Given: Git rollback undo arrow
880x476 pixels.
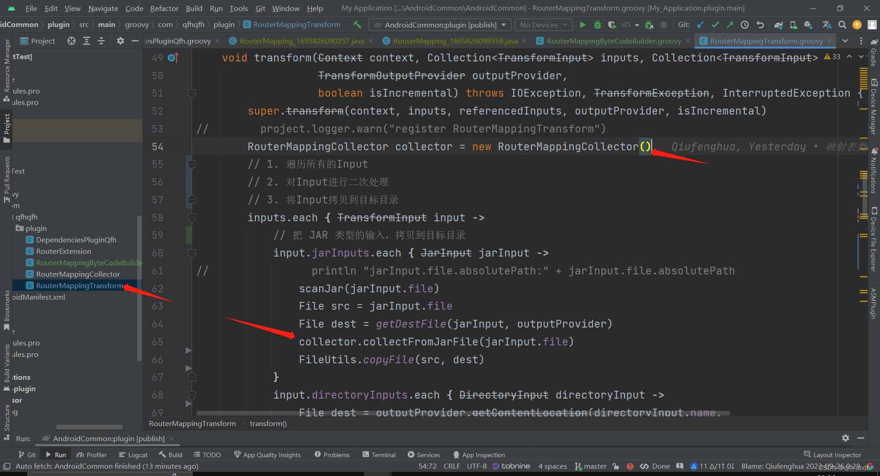Looking at the screenshot, I should [760, 25].
